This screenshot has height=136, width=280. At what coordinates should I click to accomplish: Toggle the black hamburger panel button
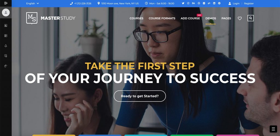coord(273,129)
